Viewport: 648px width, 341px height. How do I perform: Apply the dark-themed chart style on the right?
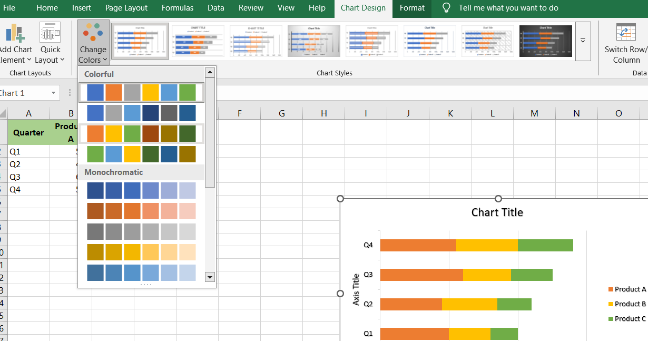click(545, 41)
